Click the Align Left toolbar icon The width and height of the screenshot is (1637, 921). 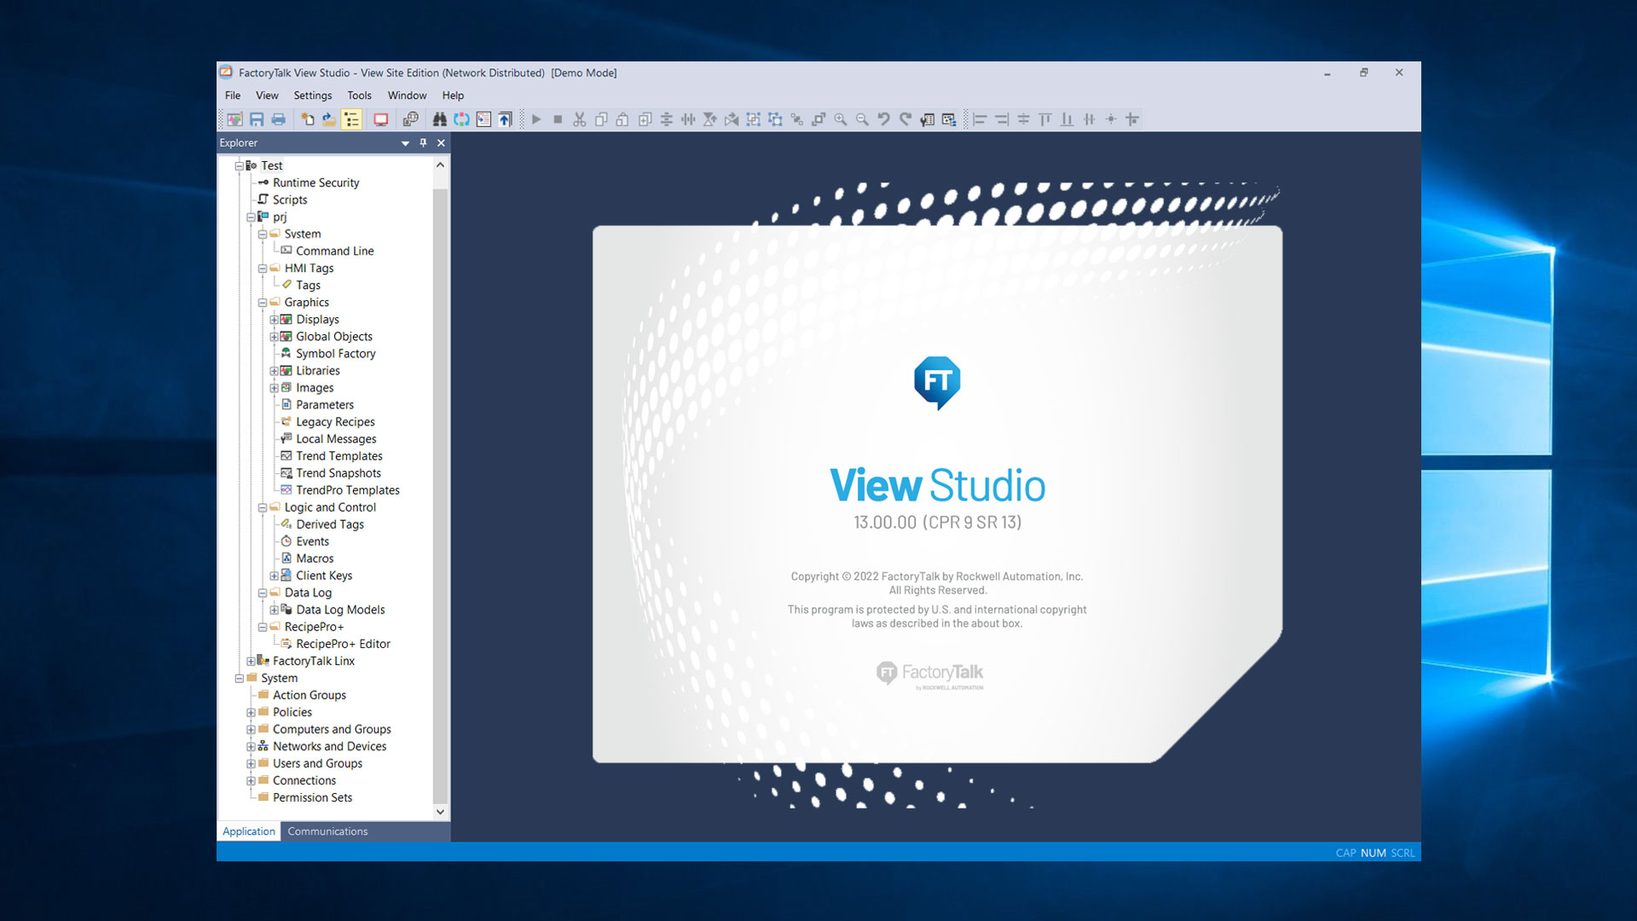point(980,119)
